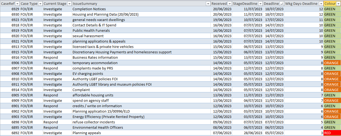This screenshot has height=136, width=341.
Task: Select 'Authority LGBT library and museum policies FOI' cell
Action: pyautogui.click(x=141, y=84)
